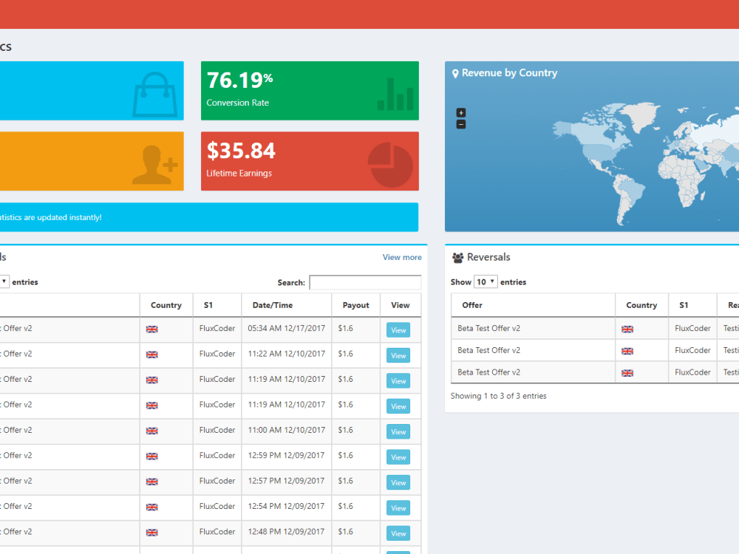Click UK flag in the 12:54 PM 12/09/2017 row
Screen dimensions: 739x554
click(151, 507)
